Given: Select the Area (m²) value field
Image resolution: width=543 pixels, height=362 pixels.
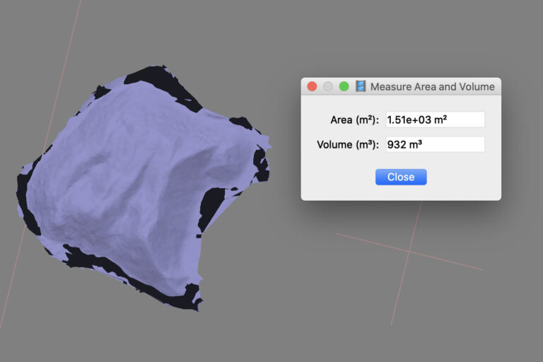Looking at the screenshot, I should coord(436,119).
